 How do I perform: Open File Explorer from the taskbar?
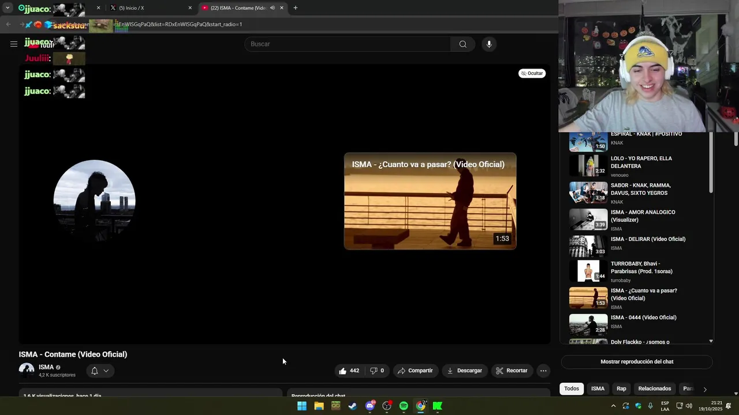tap(319, 406)
